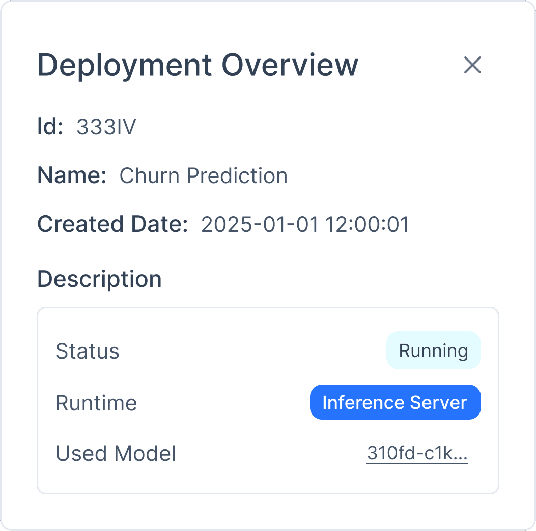Click the Name field label

(x=72, y=175)
